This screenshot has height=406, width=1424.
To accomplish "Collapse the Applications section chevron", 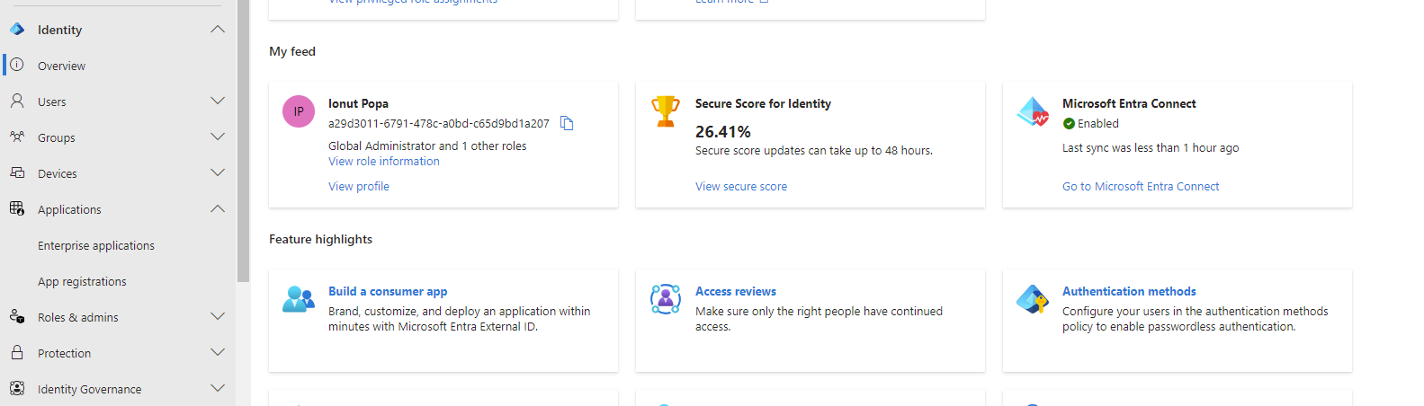I will (217, 209).
